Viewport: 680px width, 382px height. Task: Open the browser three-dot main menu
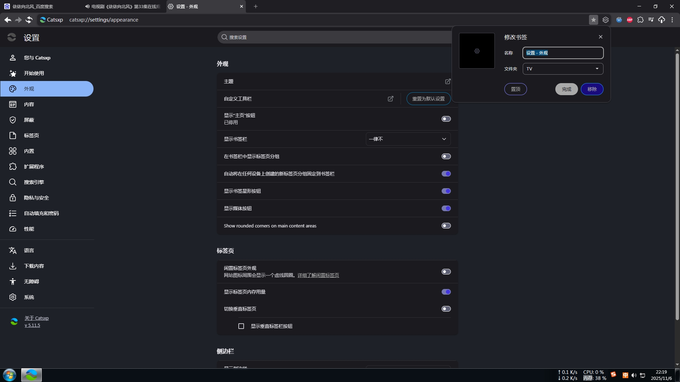(x=672, y=20)
